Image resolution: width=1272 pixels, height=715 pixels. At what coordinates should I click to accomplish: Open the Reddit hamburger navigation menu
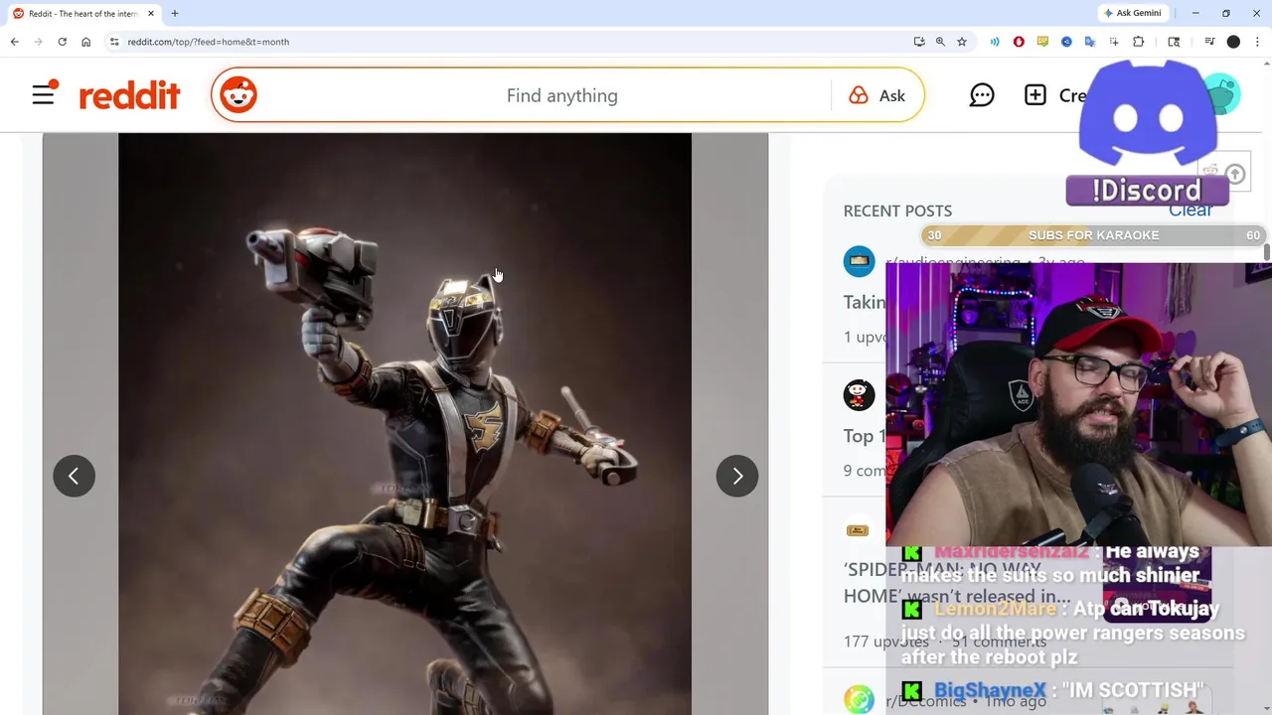point(44,94)
